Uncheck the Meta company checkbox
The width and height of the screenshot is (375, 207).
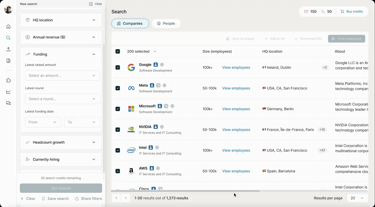[118, 88]
